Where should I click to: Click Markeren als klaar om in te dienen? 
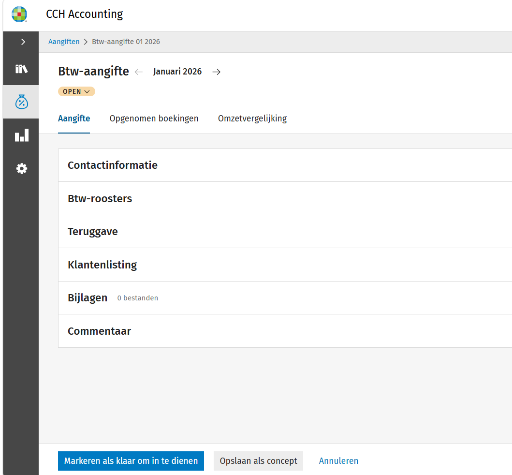click(131, 461)
